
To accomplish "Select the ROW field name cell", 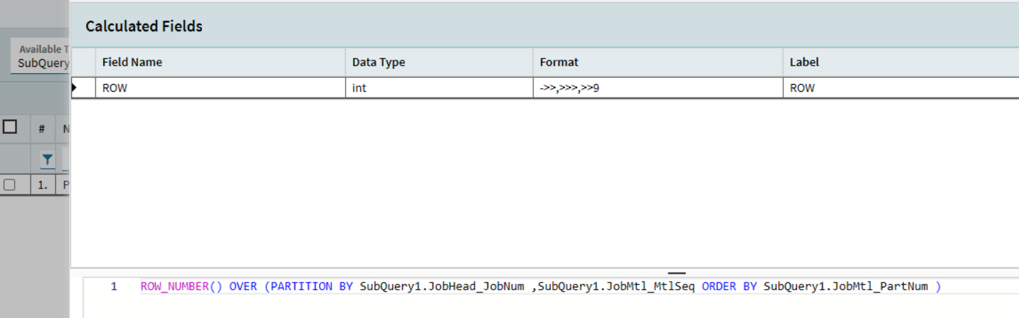I will 220,88.
